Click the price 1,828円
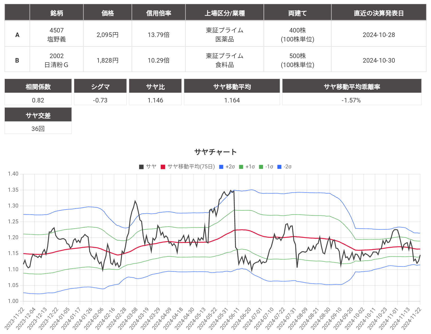 tap(107, 60)
